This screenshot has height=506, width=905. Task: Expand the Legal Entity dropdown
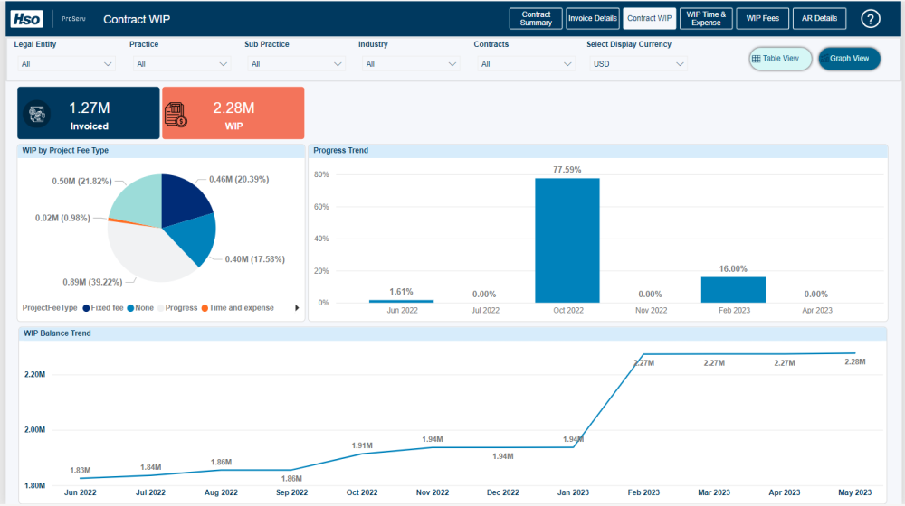pos(66,64)
